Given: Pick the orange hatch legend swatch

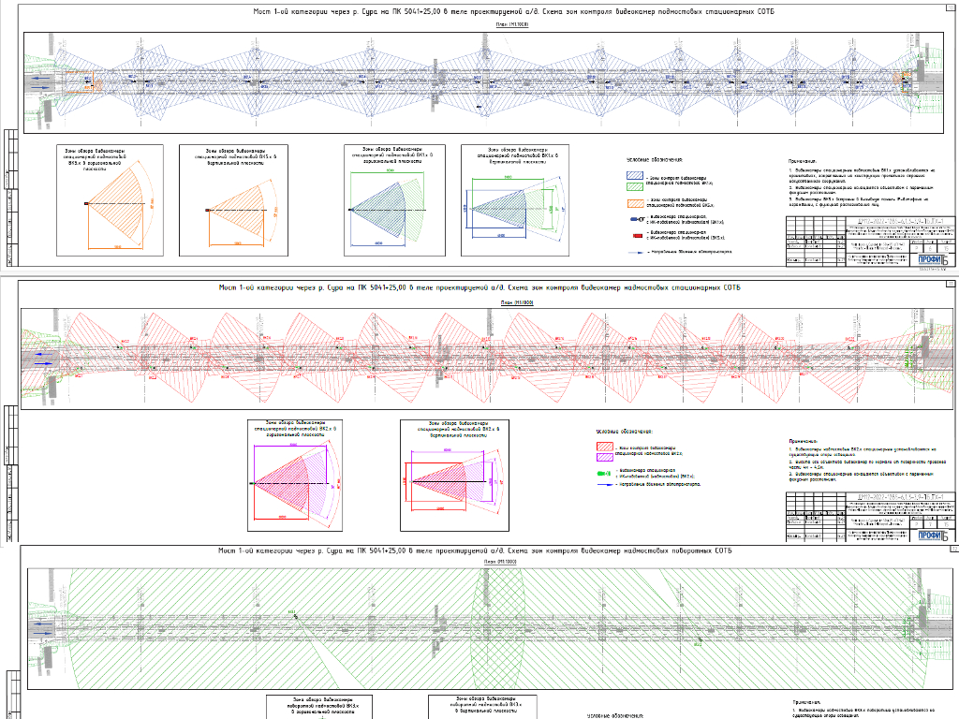Looking at the screenshot, I should point(636,203).
